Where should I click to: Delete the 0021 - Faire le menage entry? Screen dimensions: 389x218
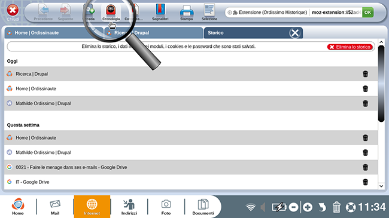click(365, 167)
